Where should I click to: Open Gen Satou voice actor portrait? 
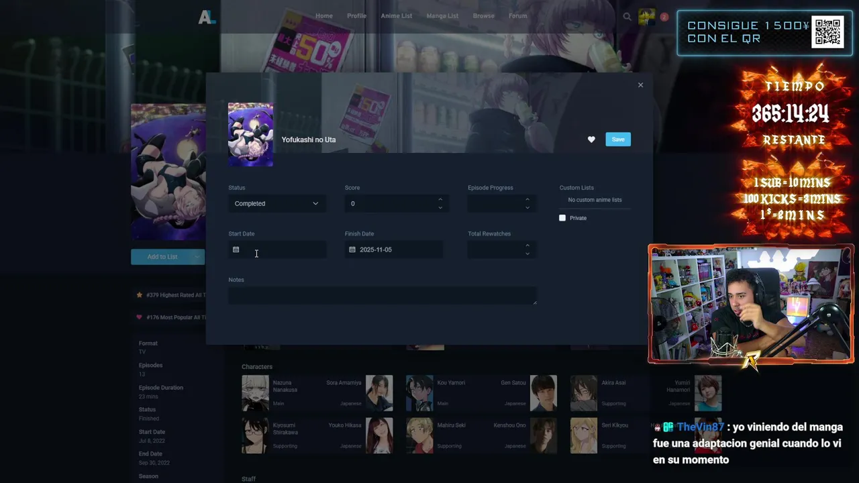click(544, 393)
